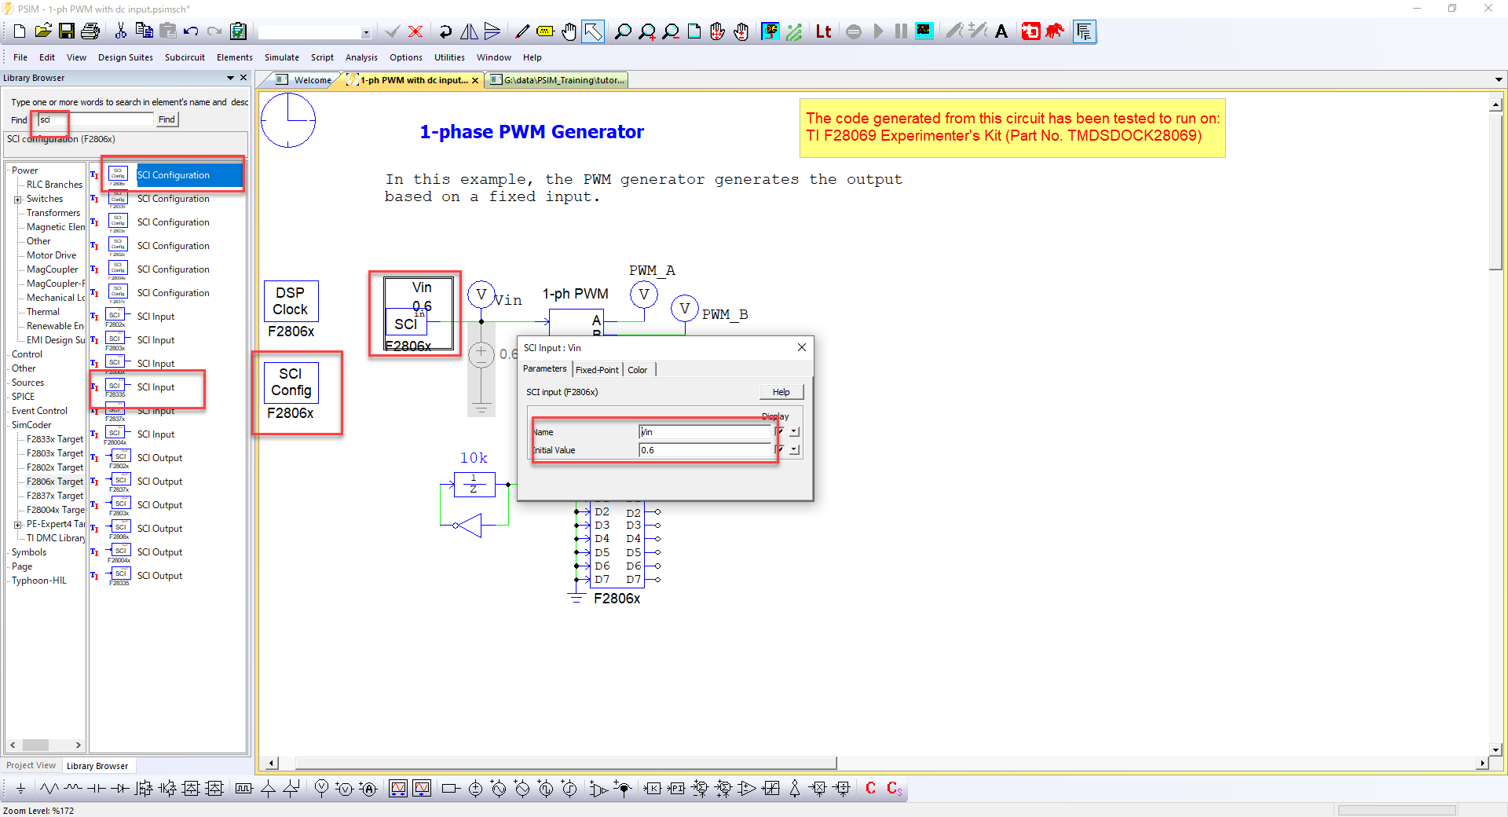Select the wire drawing pen tool
This screenshot has height=817, width=1508.
pyautogui.click(x=521, y=31)
